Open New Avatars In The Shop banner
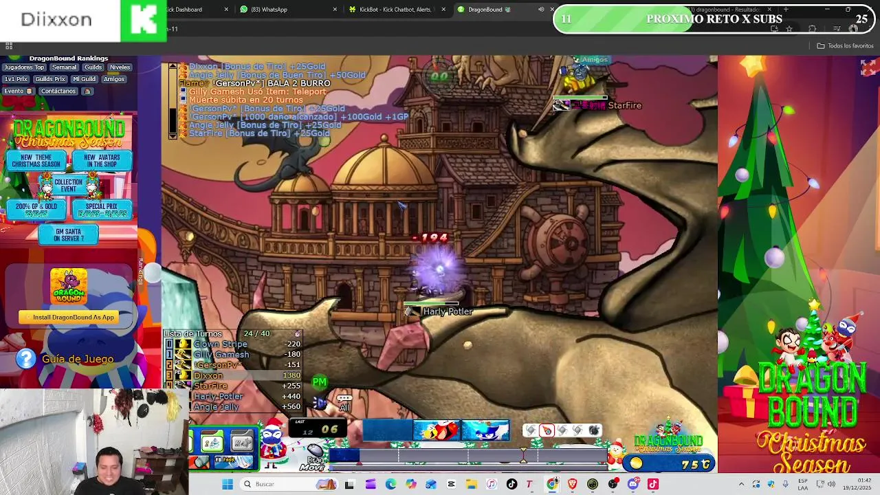This screenshot has height=495, width=880. click(102, 161)
